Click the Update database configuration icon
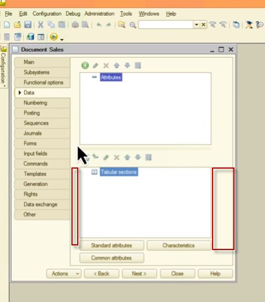Screen dimensions: 265x302 point(31,36)
